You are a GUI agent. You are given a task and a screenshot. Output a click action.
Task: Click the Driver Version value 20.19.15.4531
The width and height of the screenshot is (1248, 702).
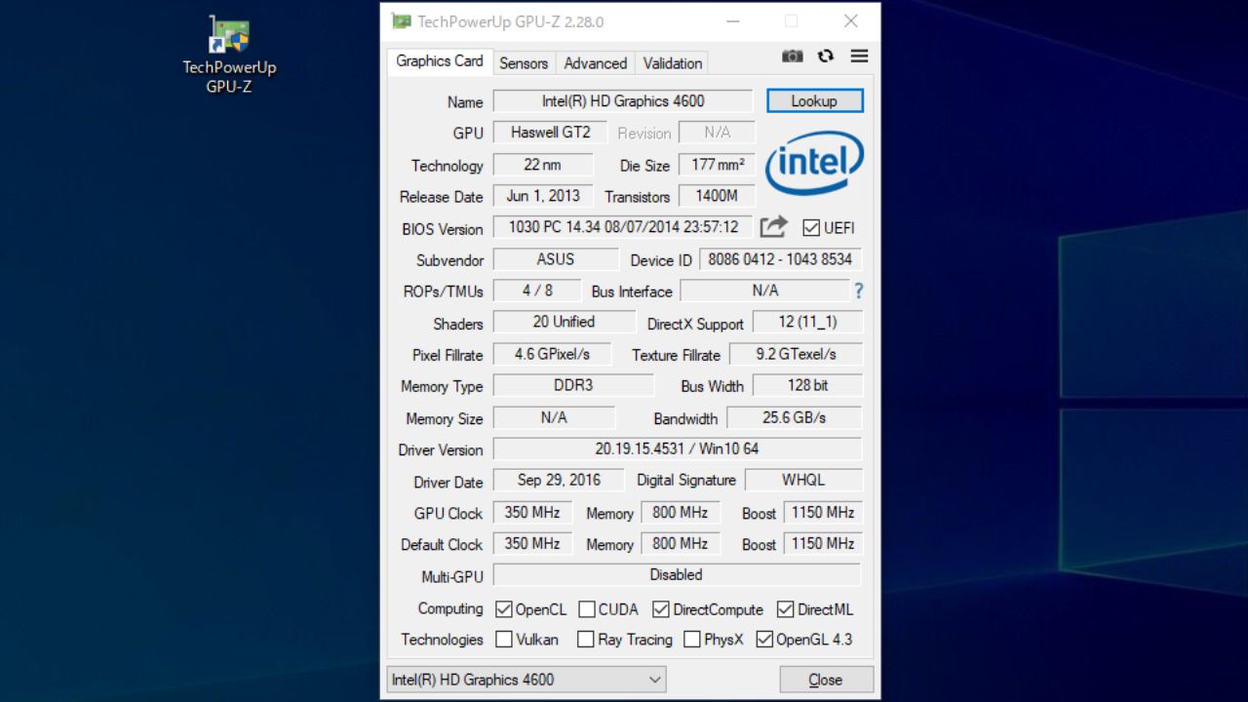[677, 448]
